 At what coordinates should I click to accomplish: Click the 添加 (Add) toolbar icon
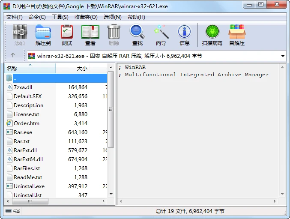[x=20, y=35]
